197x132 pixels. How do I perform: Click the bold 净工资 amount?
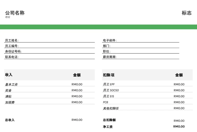[x=179, y=127]
